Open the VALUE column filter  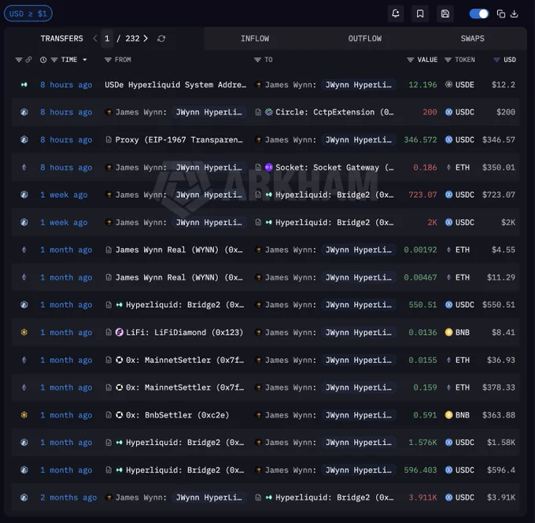[411, 60]
